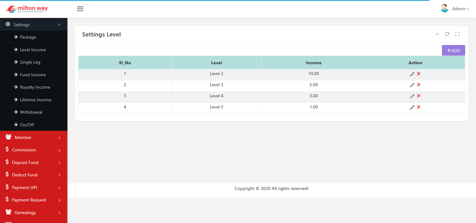Screen dimensions: 476x223
Task: Edit the Level 3 row
Action: click(412, 85)
